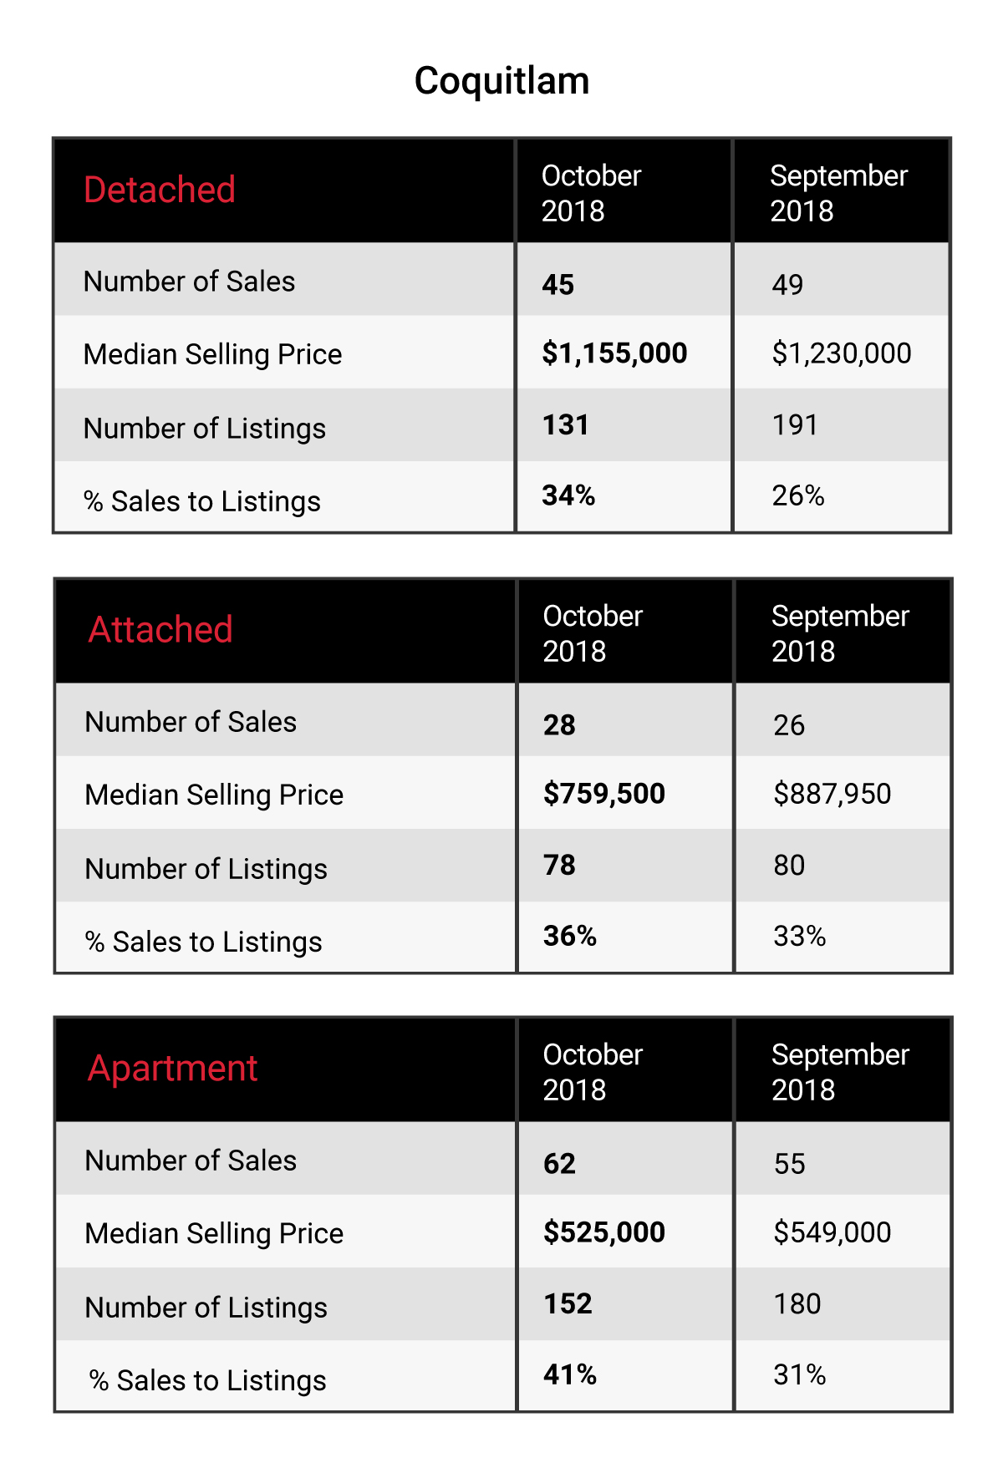
Task: Select the Apartment Number of Listings label
Action: click(206, 1308)
